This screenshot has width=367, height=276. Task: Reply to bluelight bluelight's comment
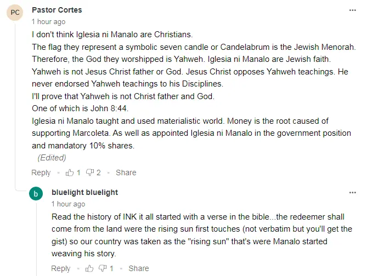[61, 268]
